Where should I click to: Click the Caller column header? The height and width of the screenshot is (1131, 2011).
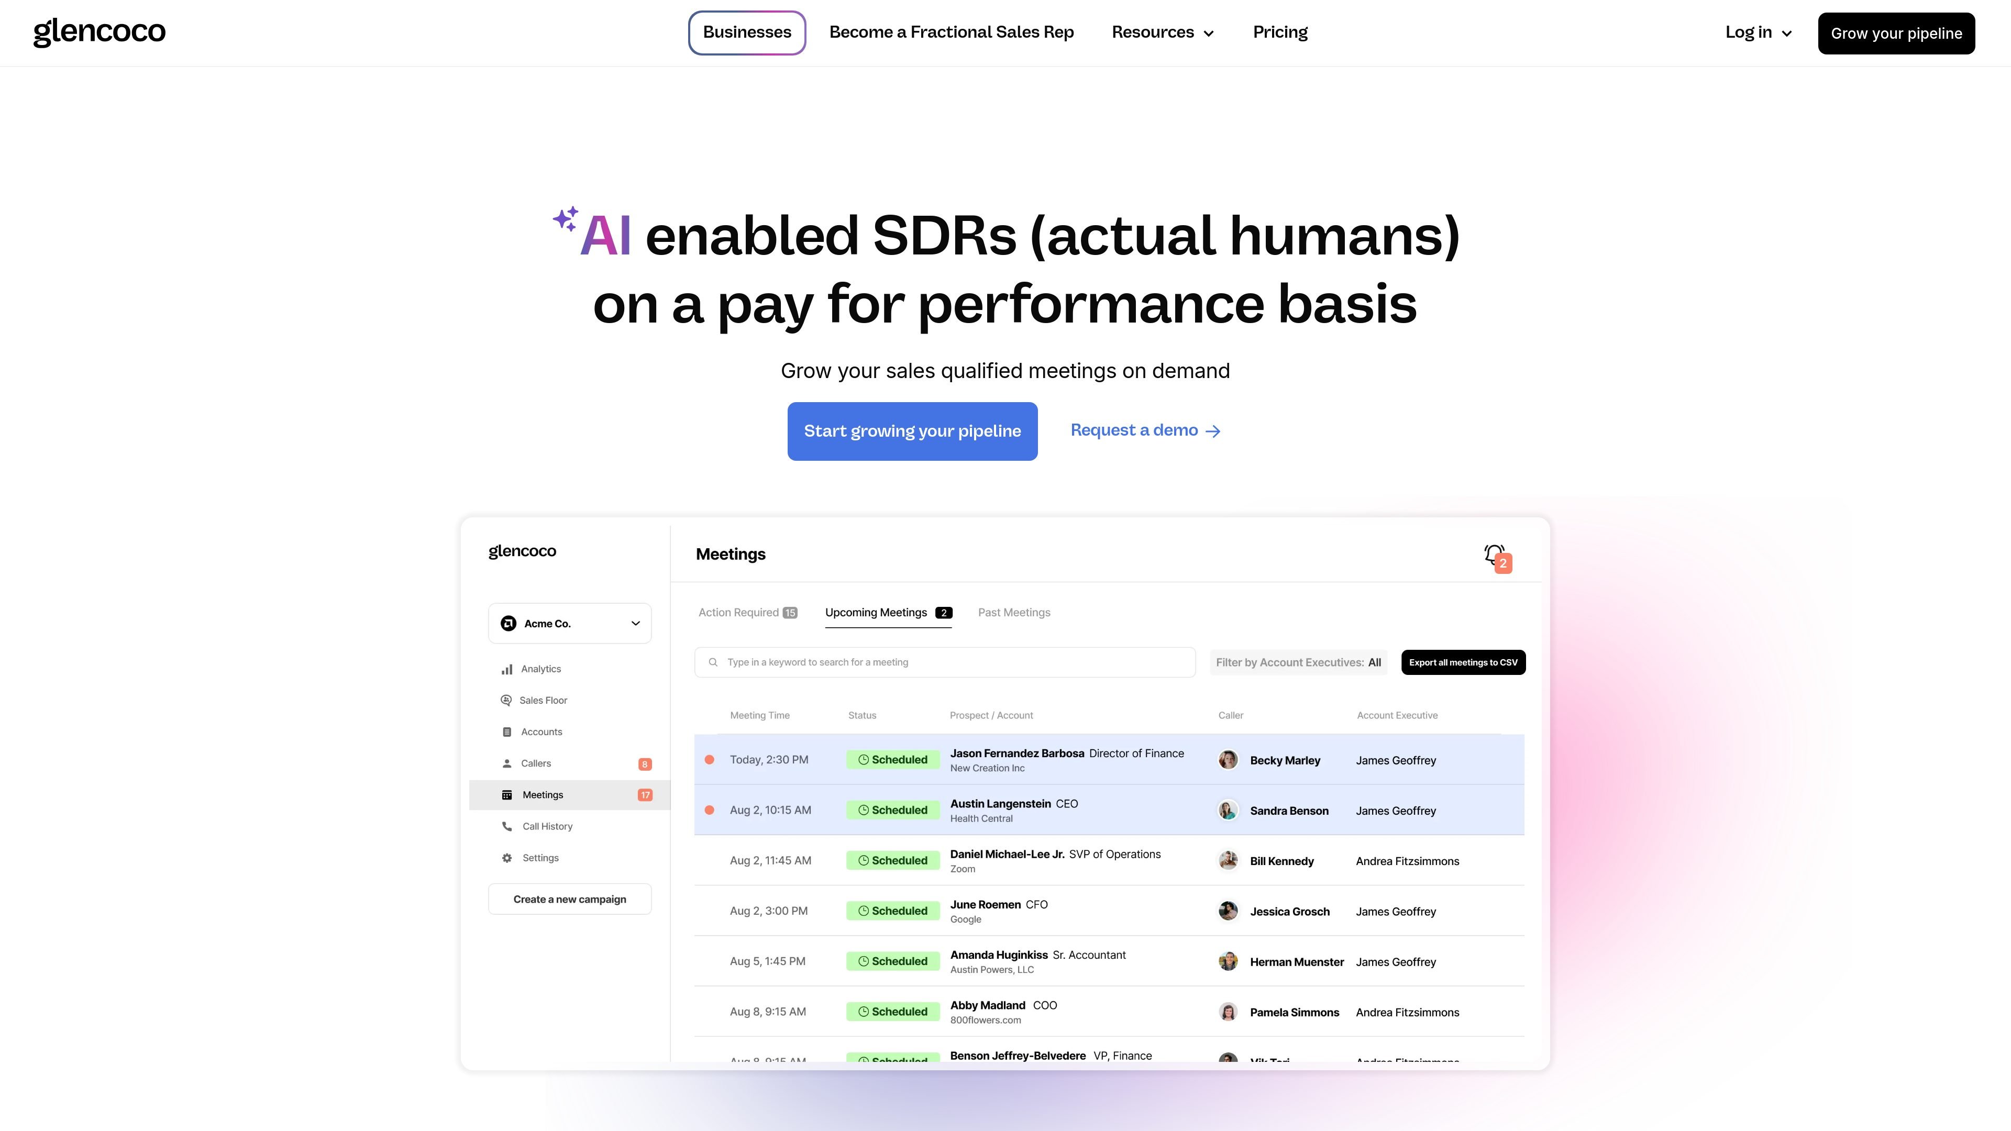1230,715
